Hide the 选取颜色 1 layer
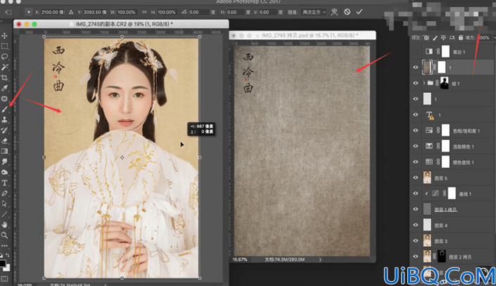This screenshot has width=496, height=286. pyautogui.click(x=416, y=146)
